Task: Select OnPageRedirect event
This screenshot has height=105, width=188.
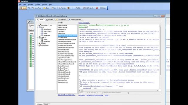Action: coord(63,82)
